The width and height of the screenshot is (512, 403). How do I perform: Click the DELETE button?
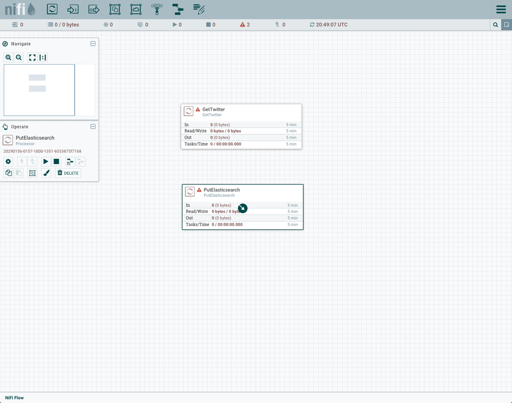point(68,173)
